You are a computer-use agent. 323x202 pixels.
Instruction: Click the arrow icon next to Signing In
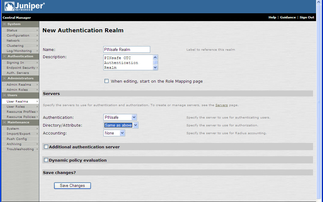37,62
